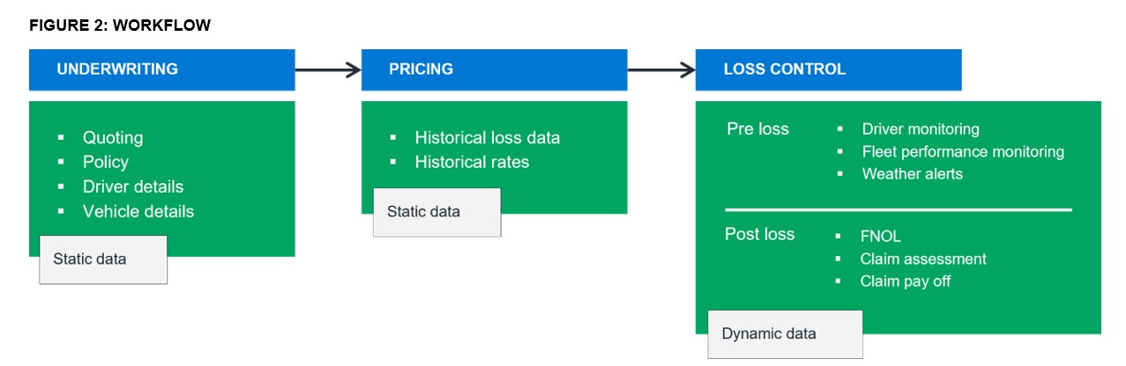Select the PRICING header box
The width and height of the screenshot is (1126, 366).
click(x=494, y=70)
